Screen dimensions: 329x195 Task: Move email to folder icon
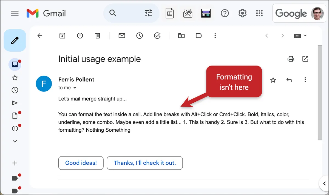click(181, 36)
